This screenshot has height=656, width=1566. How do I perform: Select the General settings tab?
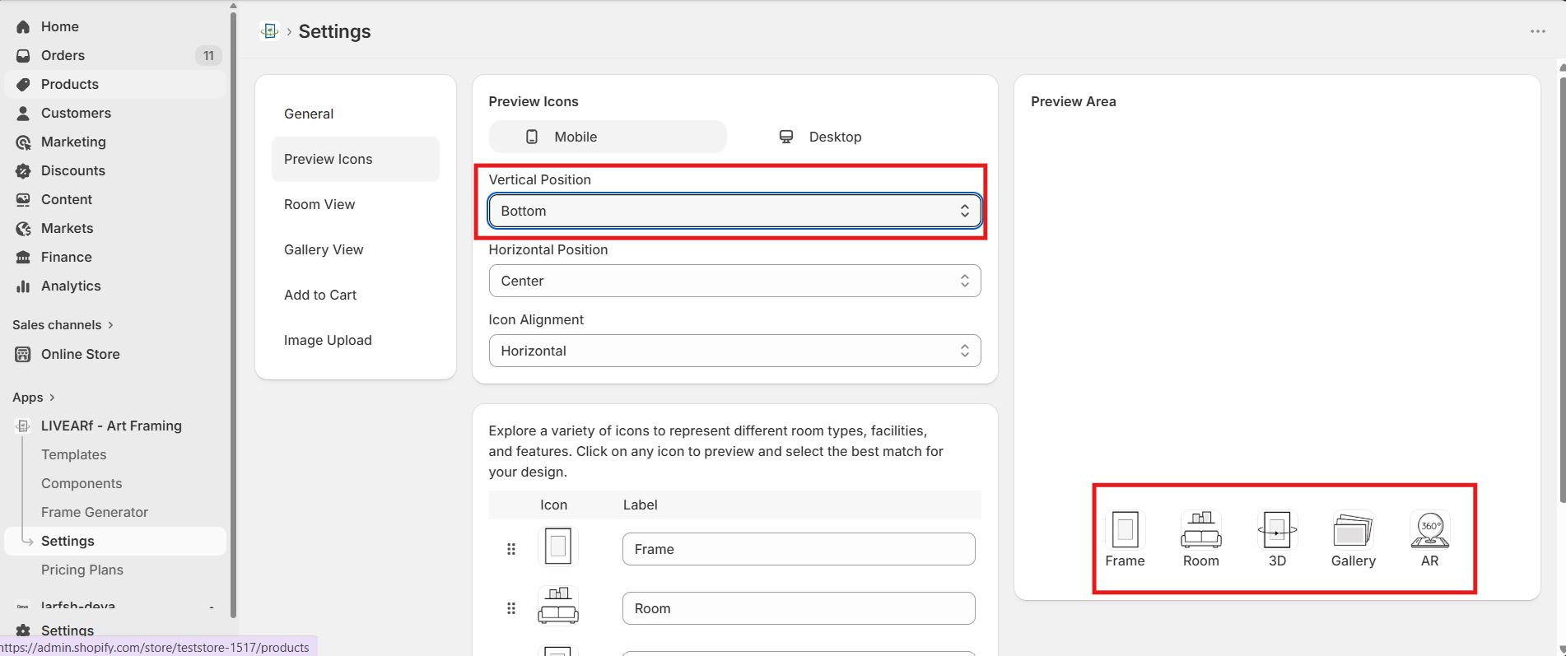(x=356, y=114)
